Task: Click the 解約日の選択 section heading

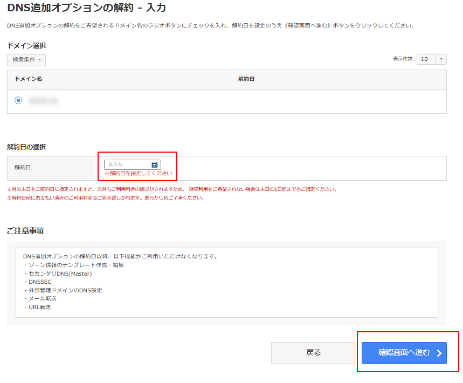Action: coord(26,147)
